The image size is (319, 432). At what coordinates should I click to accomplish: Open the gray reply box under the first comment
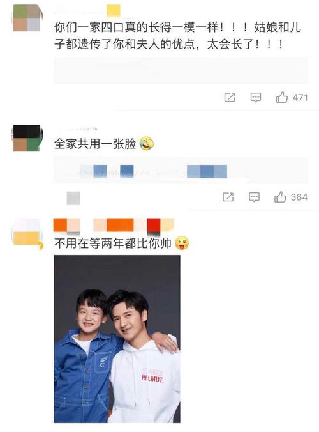(x=181, y=70)
